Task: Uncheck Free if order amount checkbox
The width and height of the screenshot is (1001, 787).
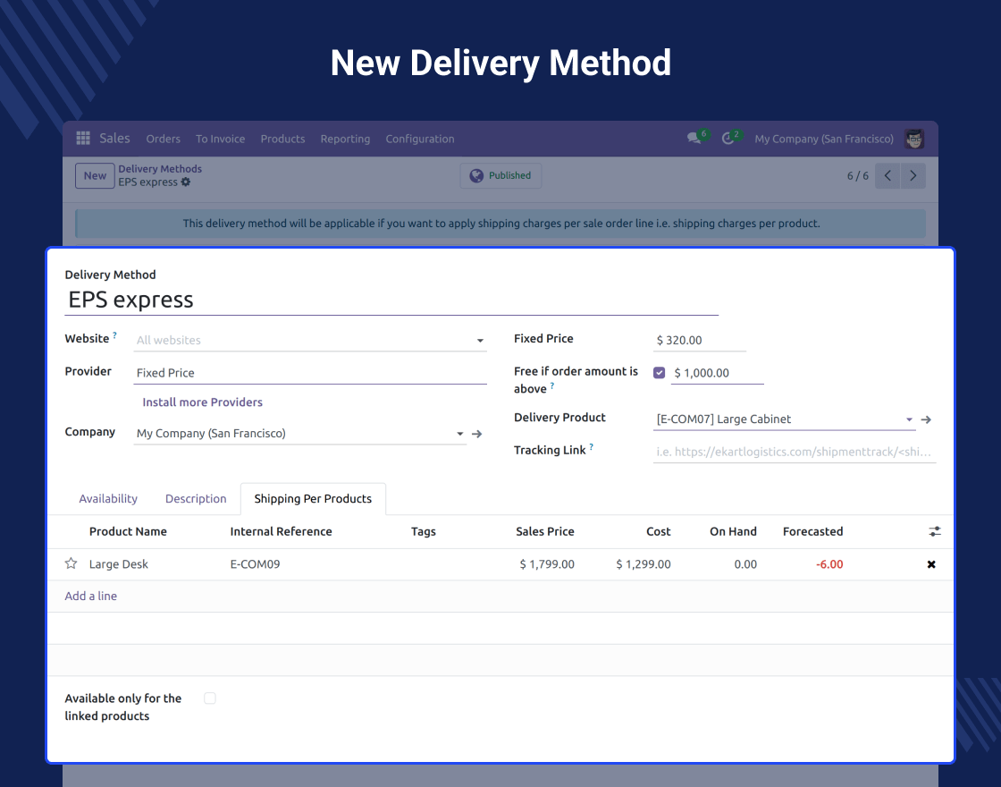Action: pos(660,372)
